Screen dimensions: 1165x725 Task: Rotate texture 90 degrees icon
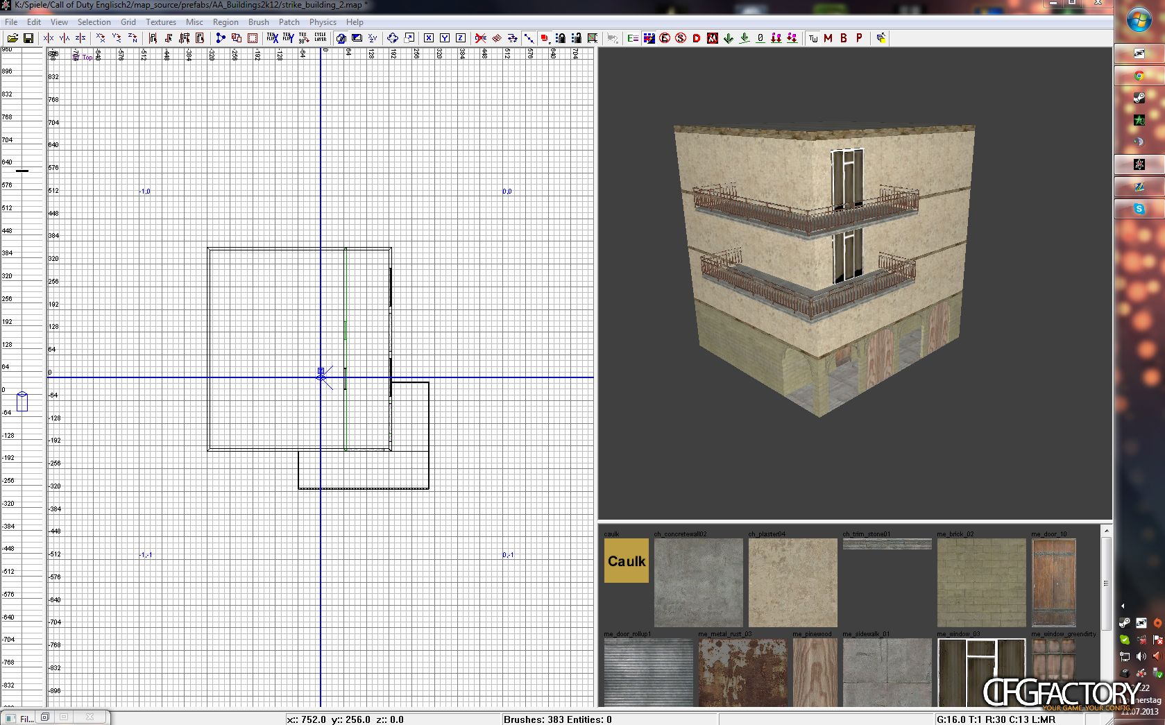(304, 38)
